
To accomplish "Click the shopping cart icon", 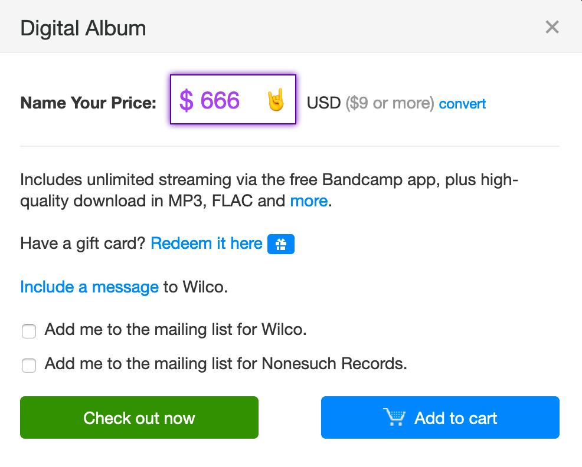I will coord(394,417).
